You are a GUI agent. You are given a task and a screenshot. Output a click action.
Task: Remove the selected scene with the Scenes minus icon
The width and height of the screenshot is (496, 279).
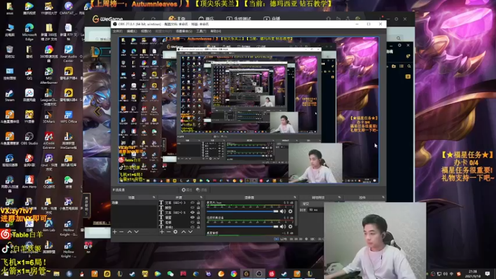[122, 232]
